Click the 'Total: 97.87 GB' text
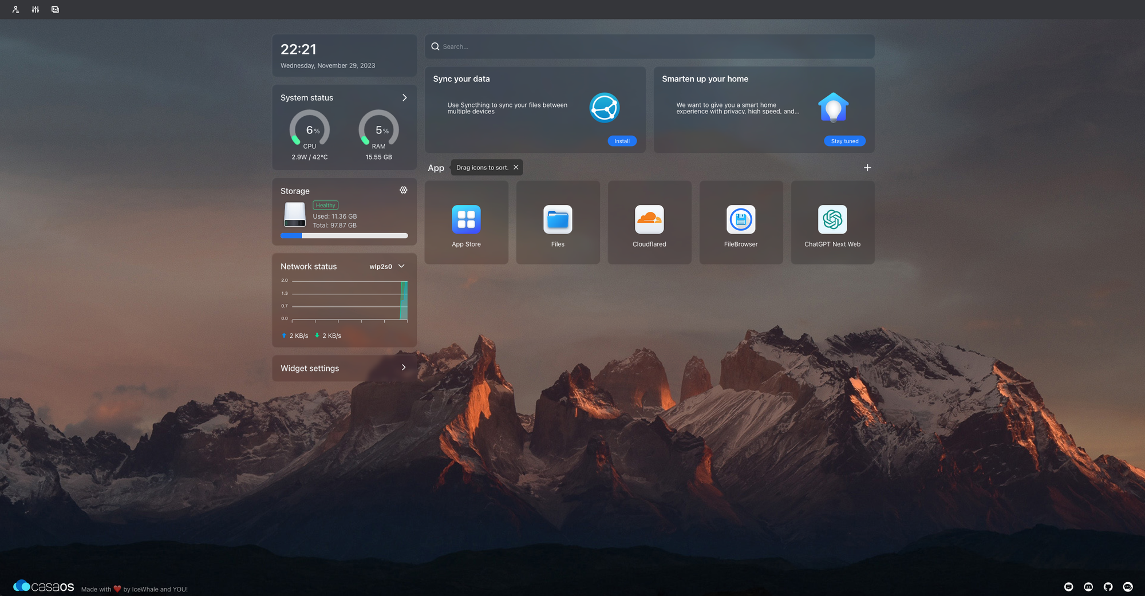 coord(334,225)
